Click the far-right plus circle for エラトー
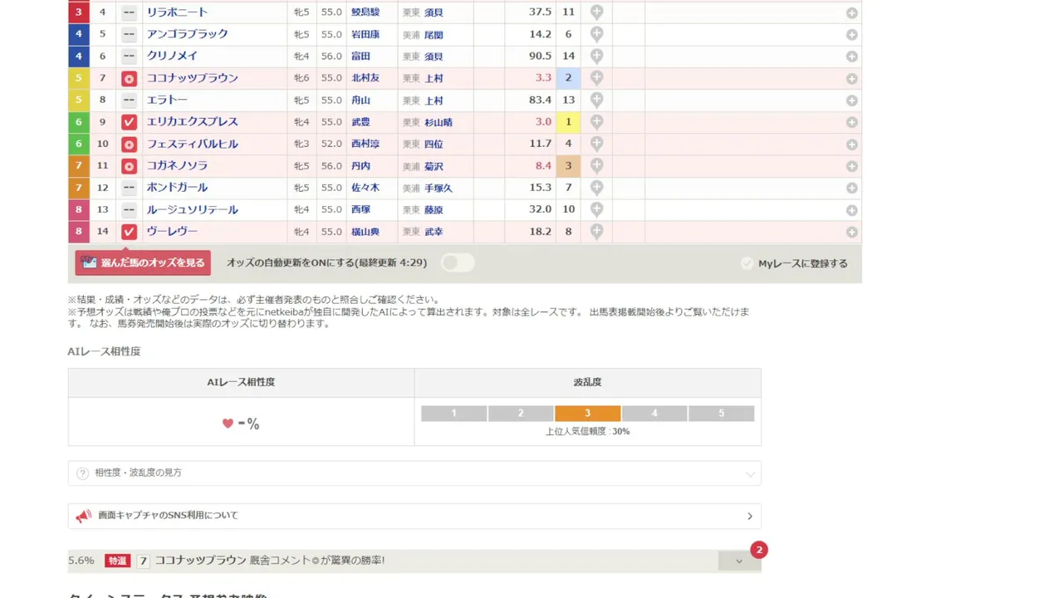Viewport: 1063px width, 598px height. [852, 100]
